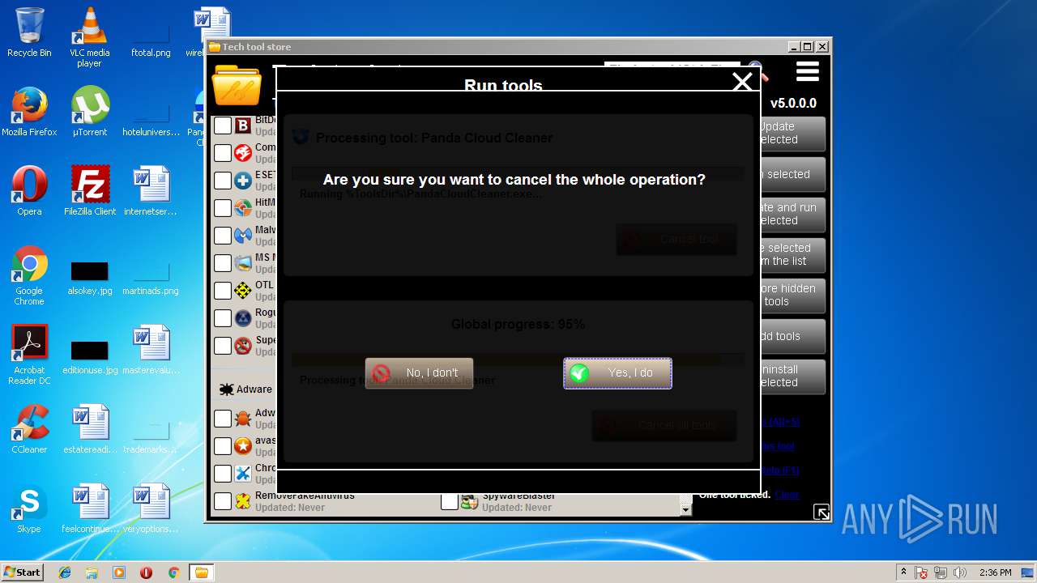Viewport: 1037px width, 583px height.
Task: Tick the ESET tool checkbox
Action: click(223, 181)
